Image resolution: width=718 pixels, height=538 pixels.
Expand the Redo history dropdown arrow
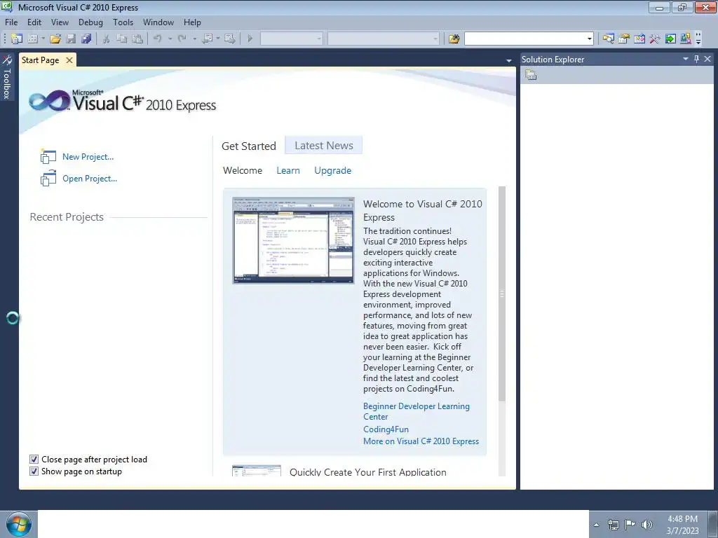[x=195, y=39]
